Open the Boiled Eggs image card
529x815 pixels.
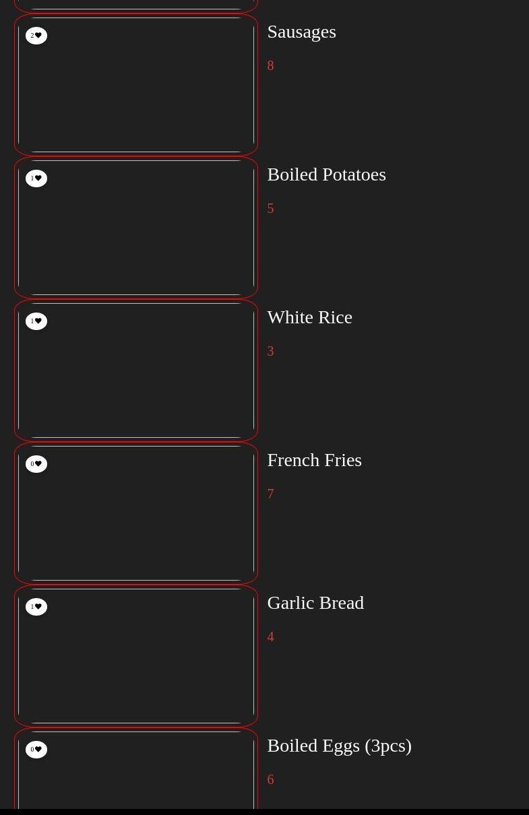coord(136,781)
